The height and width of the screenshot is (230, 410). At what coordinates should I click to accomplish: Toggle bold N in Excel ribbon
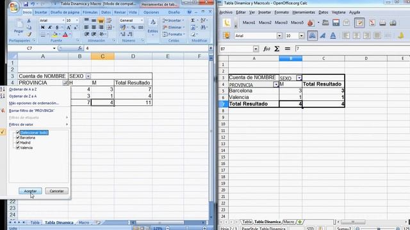click(43, 27)
